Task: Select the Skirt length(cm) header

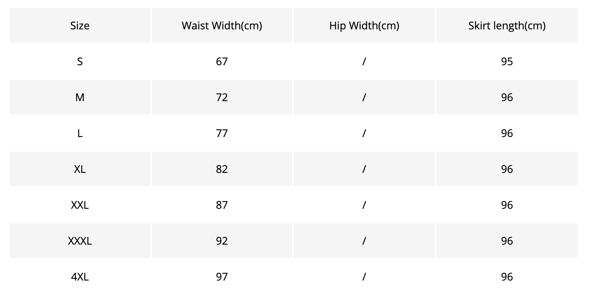Action: point(507,25)
